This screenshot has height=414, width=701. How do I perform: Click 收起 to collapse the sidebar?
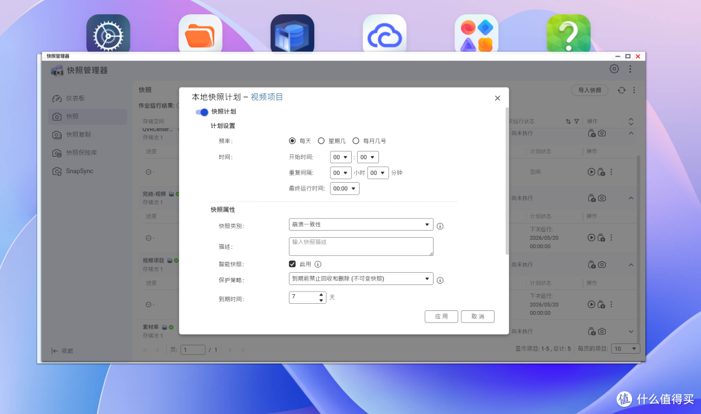coord(62,351)
